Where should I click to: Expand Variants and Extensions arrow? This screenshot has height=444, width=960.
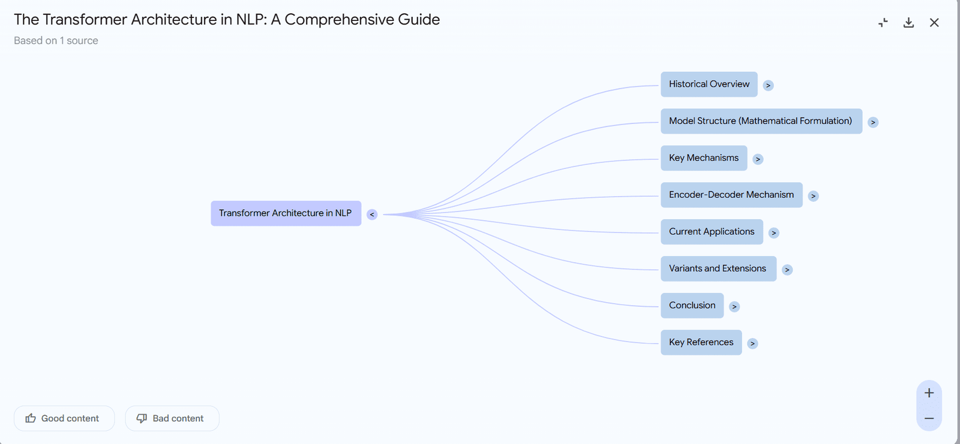tap(787, 270)
